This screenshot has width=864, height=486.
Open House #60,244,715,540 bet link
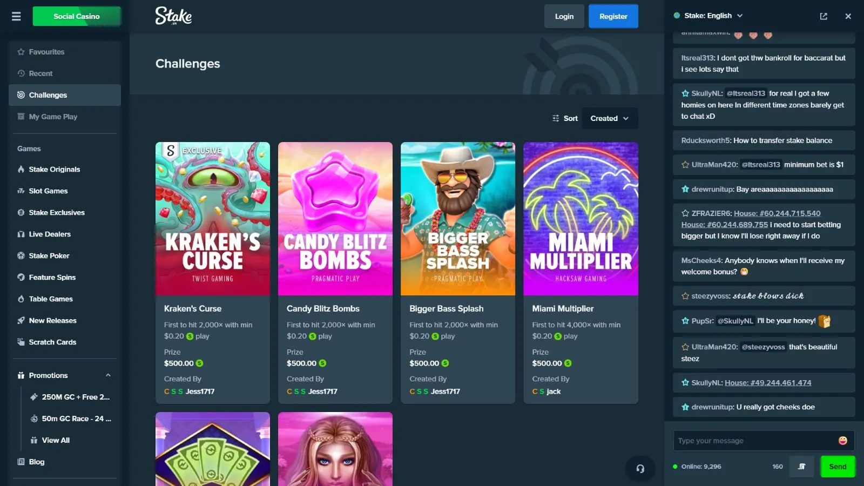pyautogui.click(x=777, y=213)
